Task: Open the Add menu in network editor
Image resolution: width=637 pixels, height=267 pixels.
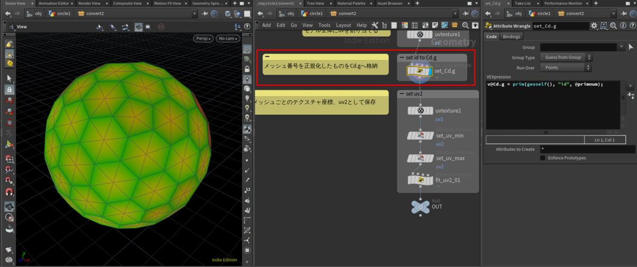Action: coord(266,25)
